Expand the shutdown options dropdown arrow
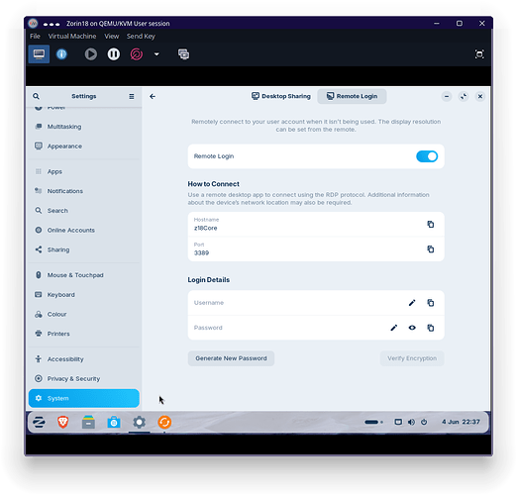 156,54
